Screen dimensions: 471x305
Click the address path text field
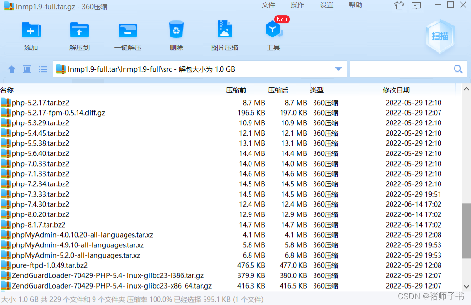(200, 69)
